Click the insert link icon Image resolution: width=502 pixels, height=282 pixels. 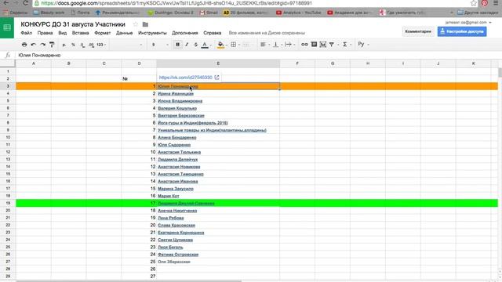304,45
